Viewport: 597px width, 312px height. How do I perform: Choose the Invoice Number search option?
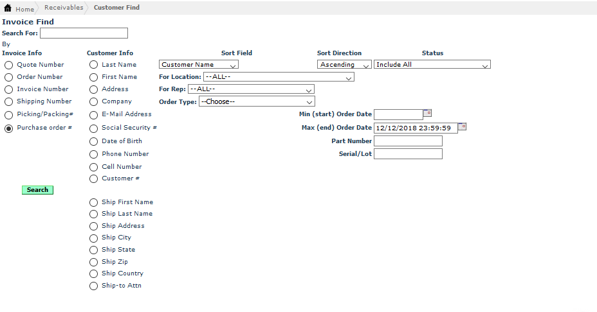pyautogui.click(x=8, y=89)
